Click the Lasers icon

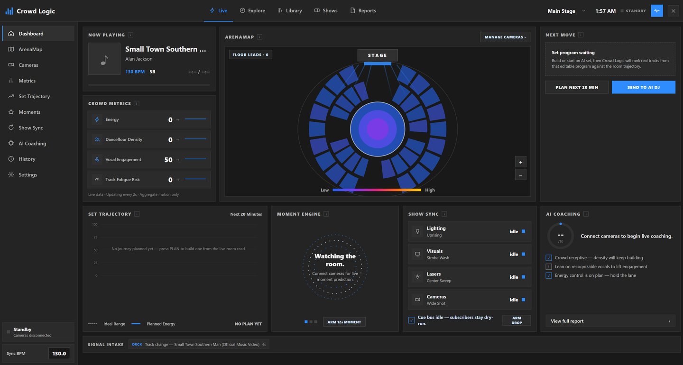pos(418,277)
